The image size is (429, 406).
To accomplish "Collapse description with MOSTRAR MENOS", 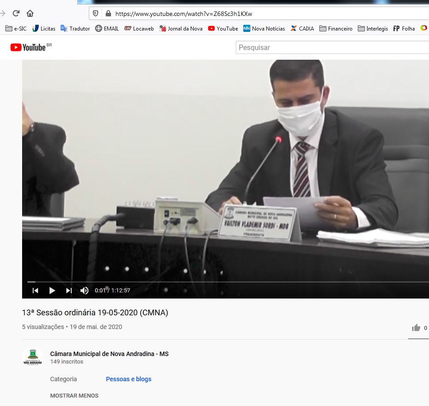I will pos(74,395).
